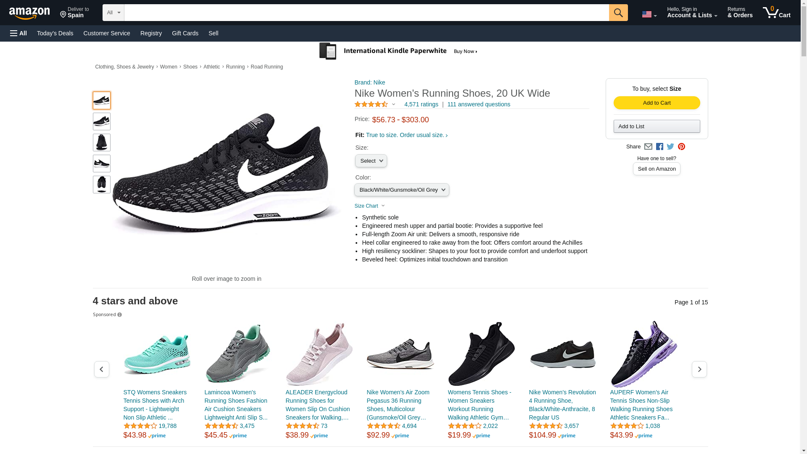
Task: Expand the search category All dropdown
Action: (113, 13)
